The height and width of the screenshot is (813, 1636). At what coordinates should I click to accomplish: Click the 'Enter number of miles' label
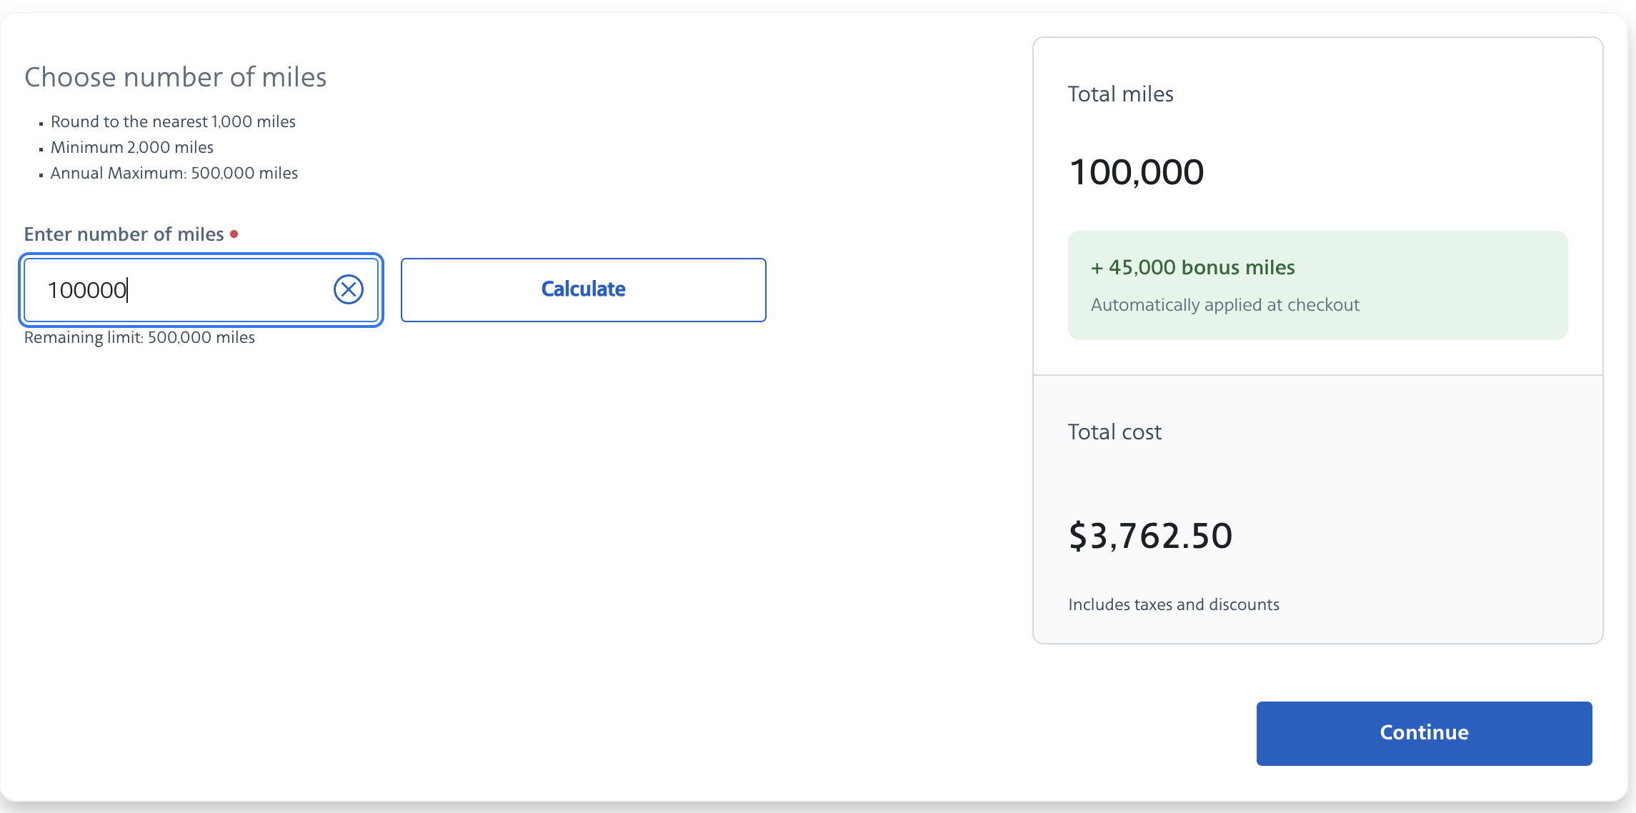coord(124,234)
